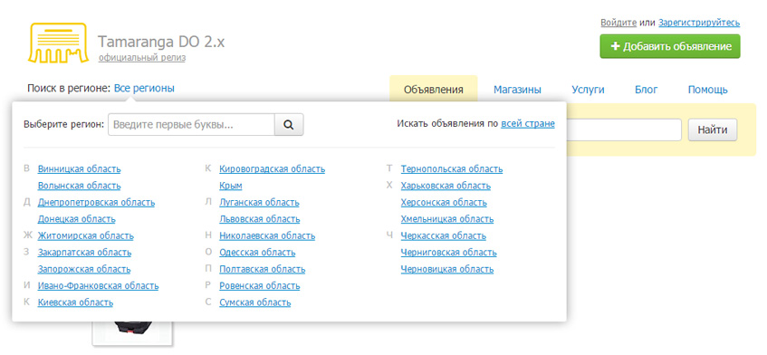Select Черновицкая область
The width and height of the screenshot is (767, 355).
coord(447,269)
